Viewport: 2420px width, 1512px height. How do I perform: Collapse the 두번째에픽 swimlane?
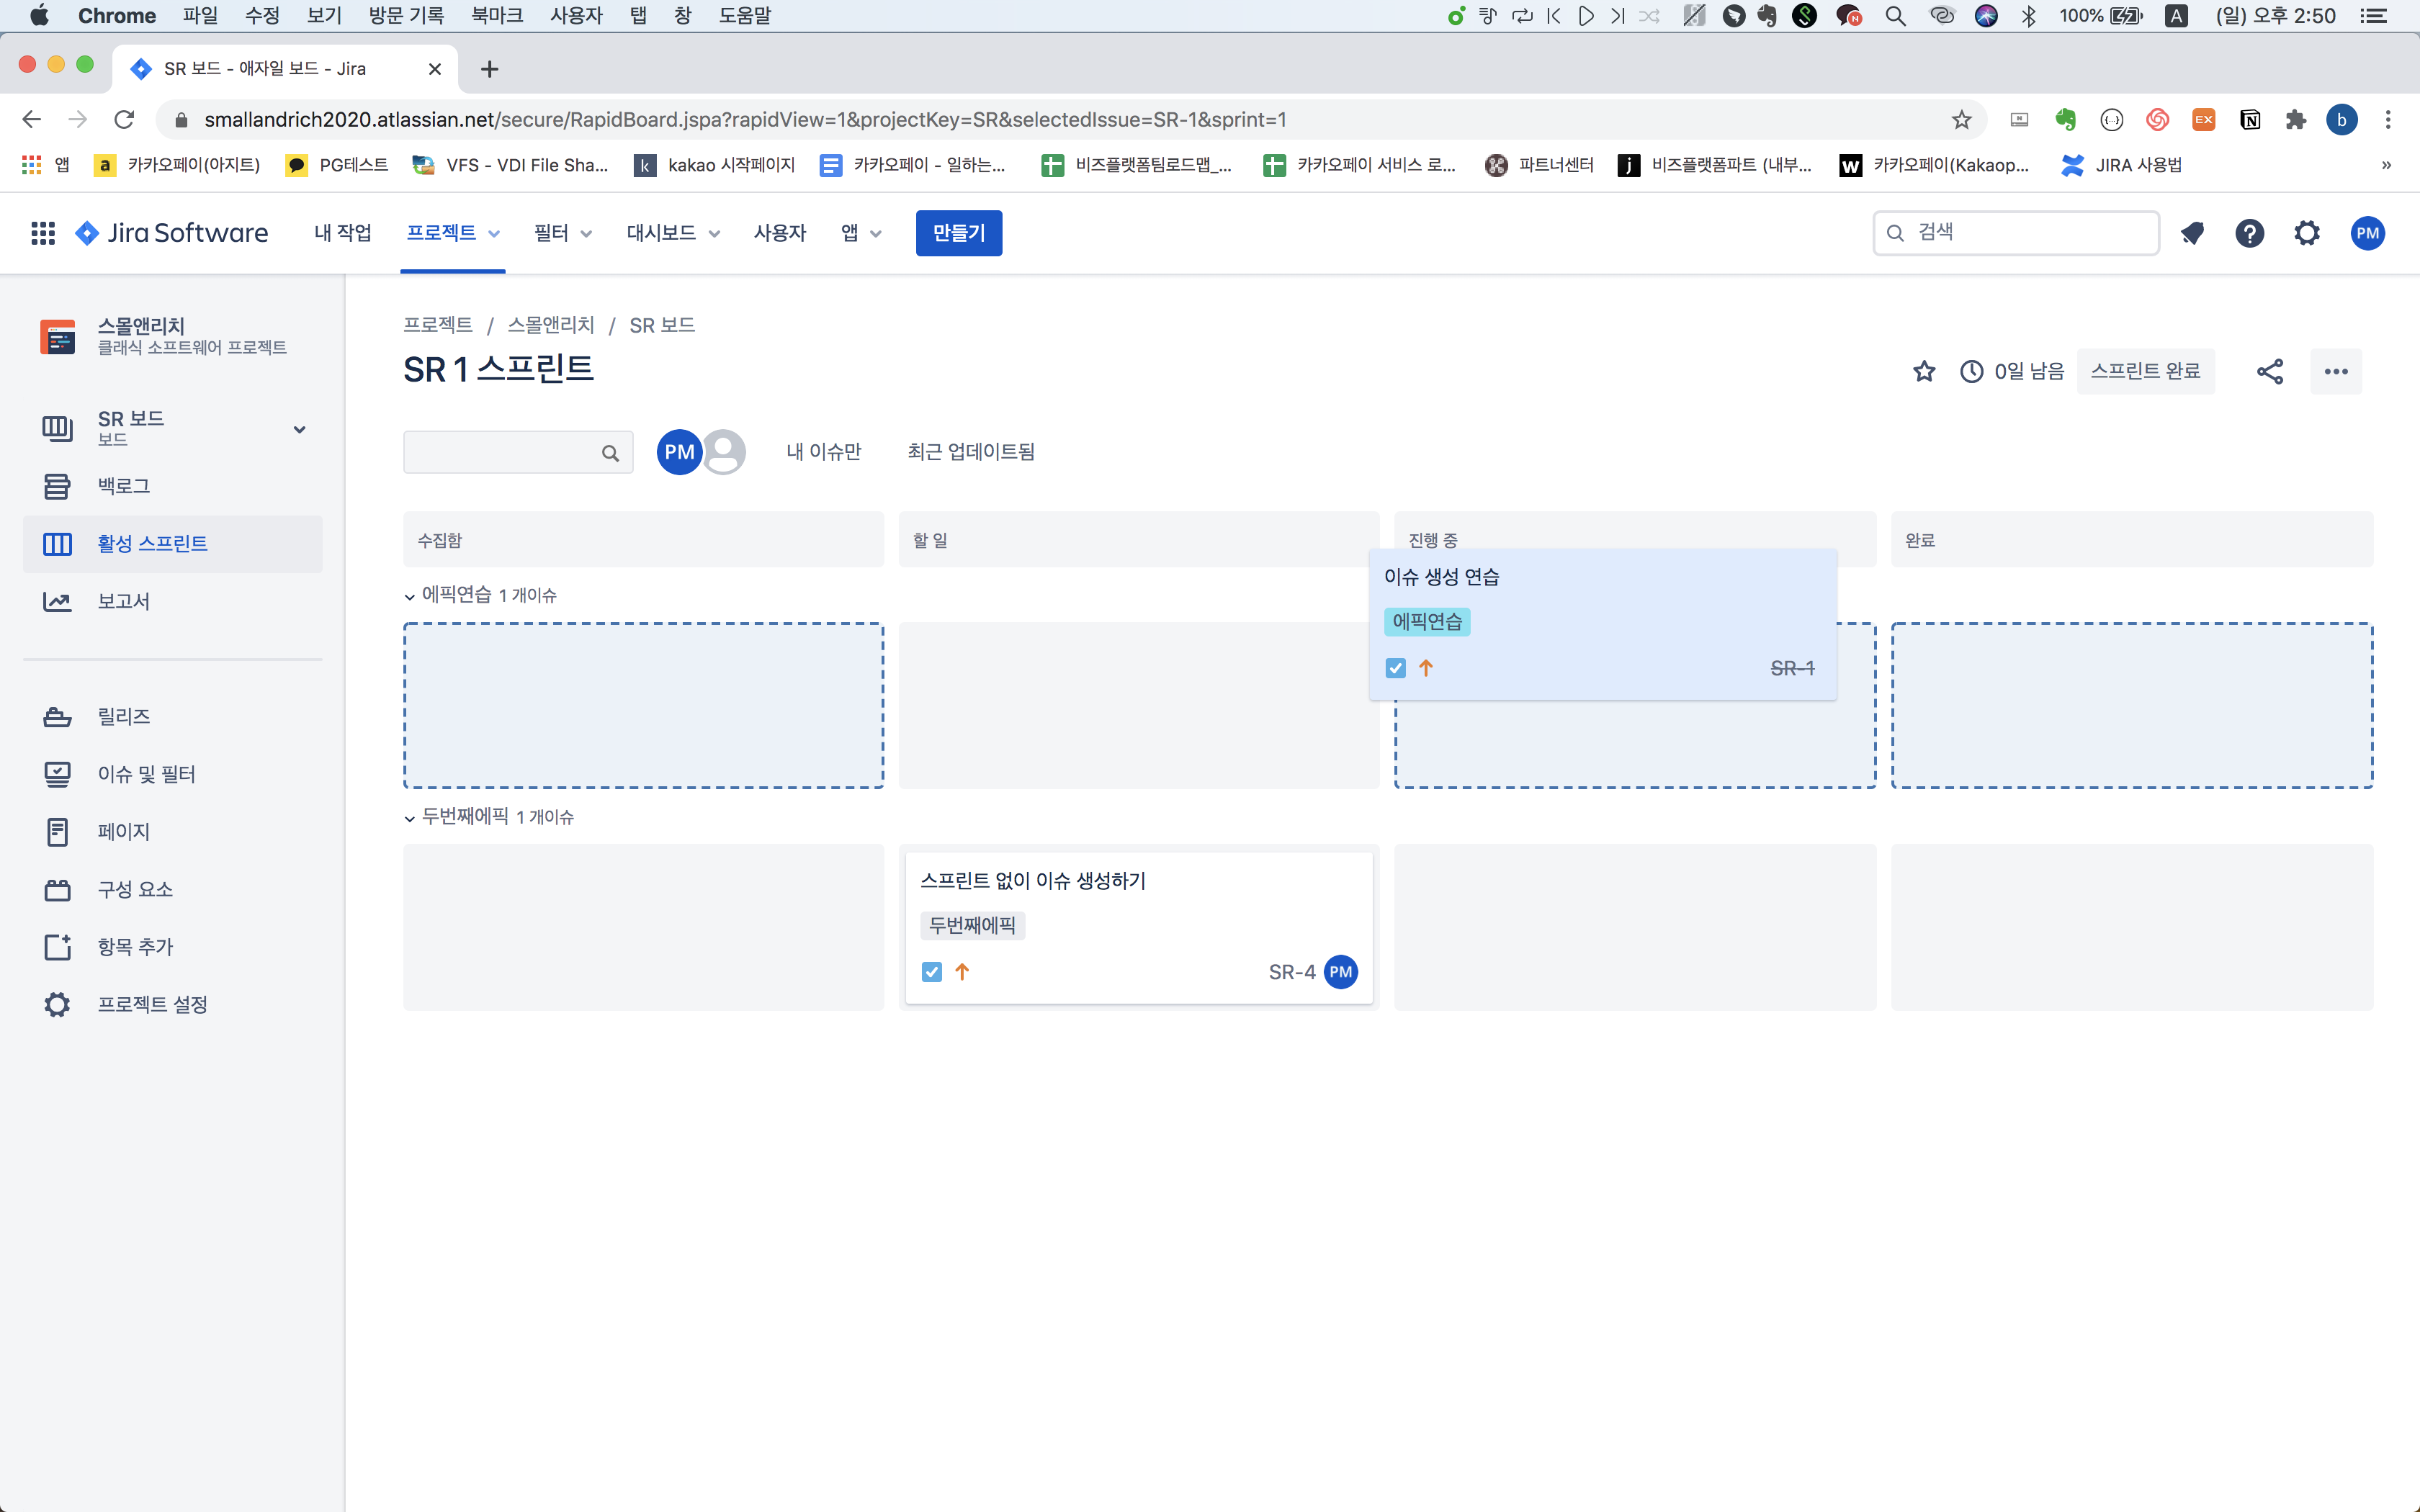tap(410, 818)
